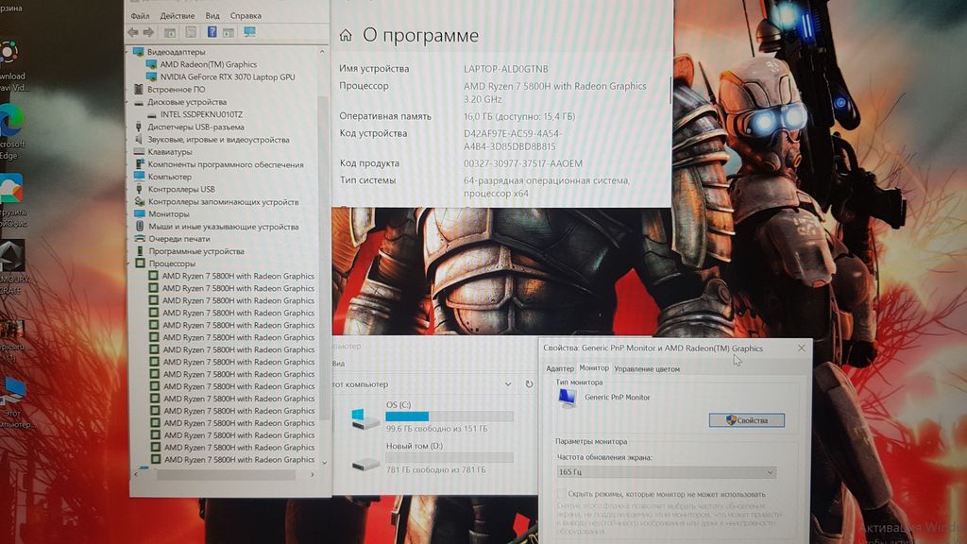Switch to the Адаптер tab
This screenshot has width=967, height=544.
pos(560,368)
